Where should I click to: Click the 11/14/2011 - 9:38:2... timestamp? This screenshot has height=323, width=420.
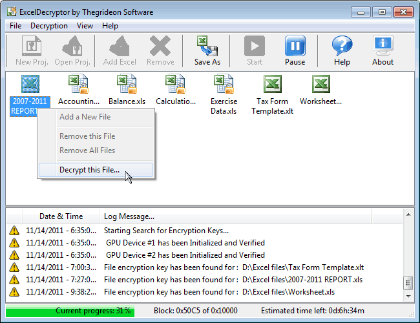click(x=61, y=292)
